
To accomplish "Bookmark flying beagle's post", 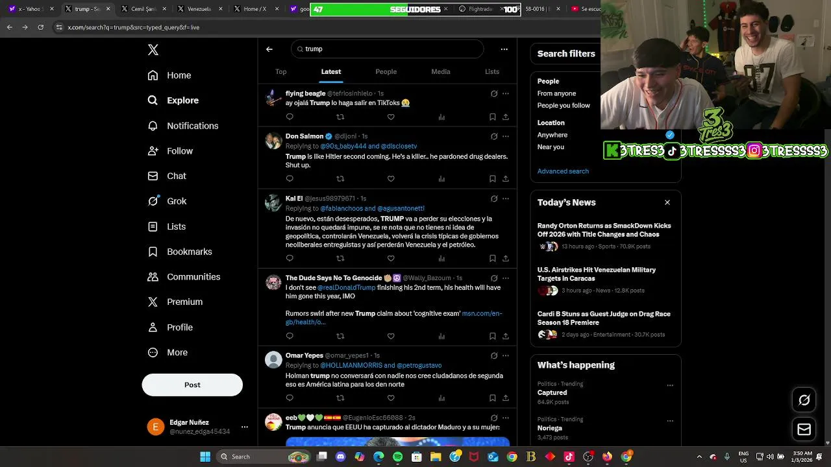I will (x=492, y=117).
